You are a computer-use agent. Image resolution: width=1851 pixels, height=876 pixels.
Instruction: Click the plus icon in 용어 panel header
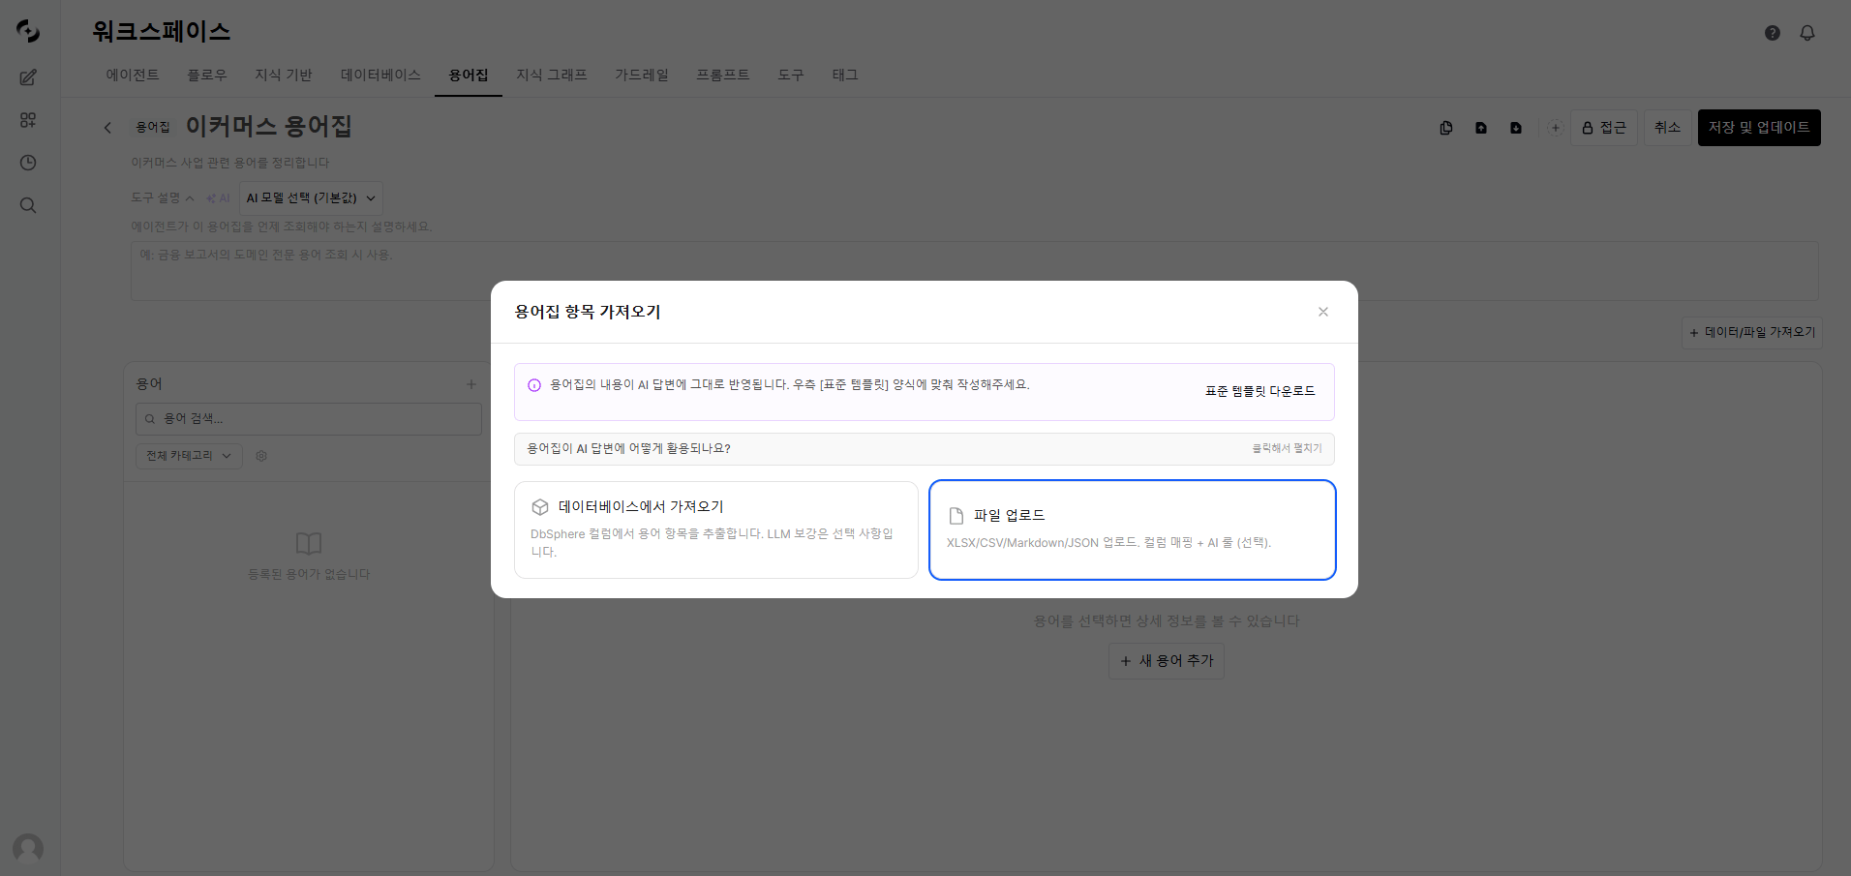pos(471,384)
